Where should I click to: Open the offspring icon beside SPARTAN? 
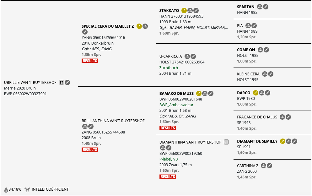point(260,7)
